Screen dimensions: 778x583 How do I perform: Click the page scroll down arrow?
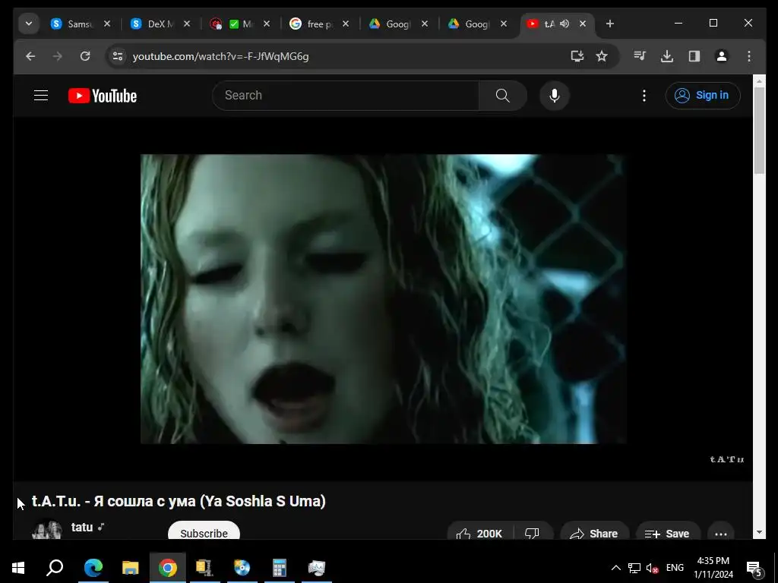pos(759,532)
